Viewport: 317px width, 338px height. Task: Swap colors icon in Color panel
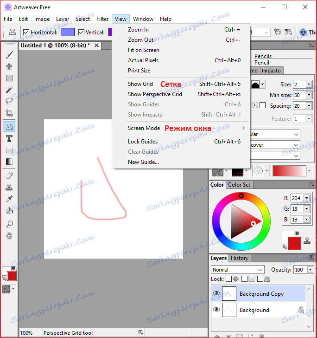(285, 247)
